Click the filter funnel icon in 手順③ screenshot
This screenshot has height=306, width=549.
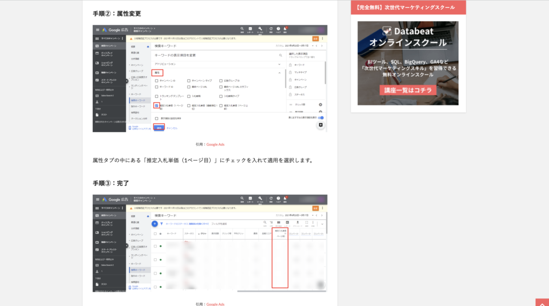click(161, 224)
